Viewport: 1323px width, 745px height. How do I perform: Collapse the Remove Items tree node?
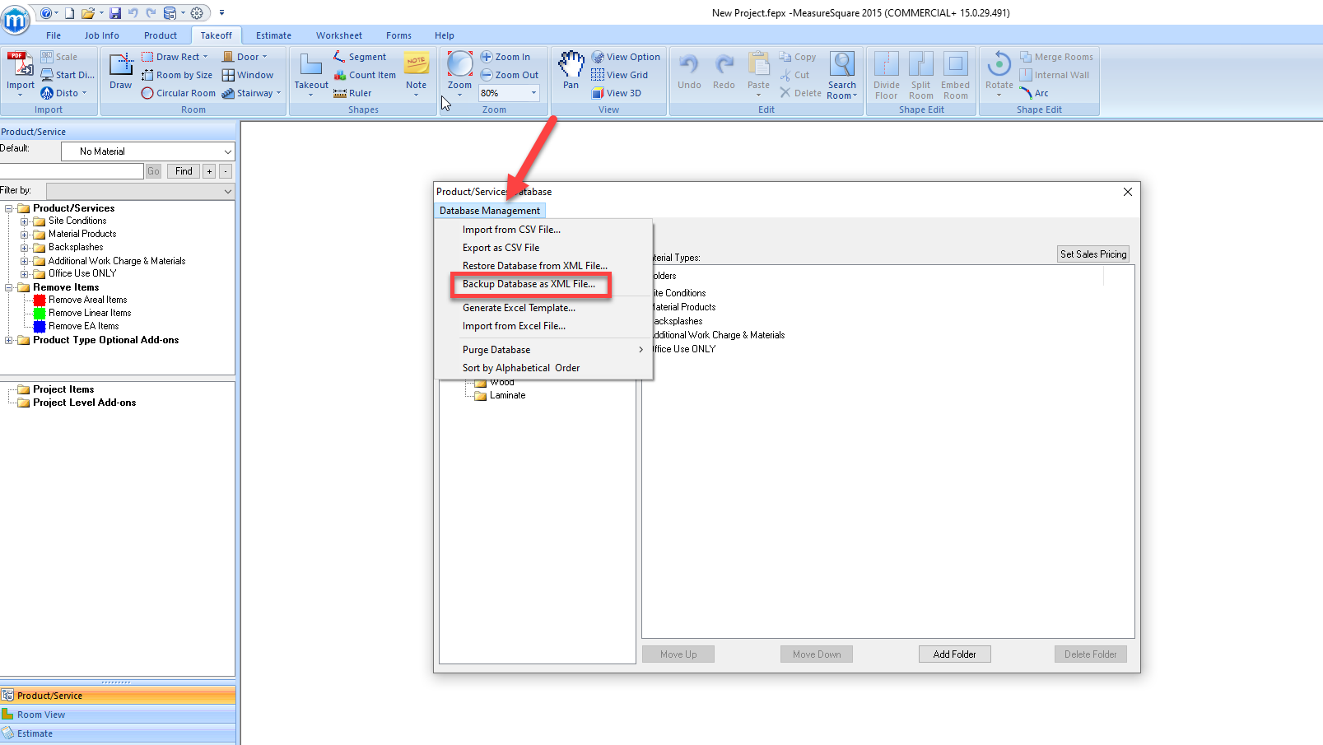(x=9, y=287)
